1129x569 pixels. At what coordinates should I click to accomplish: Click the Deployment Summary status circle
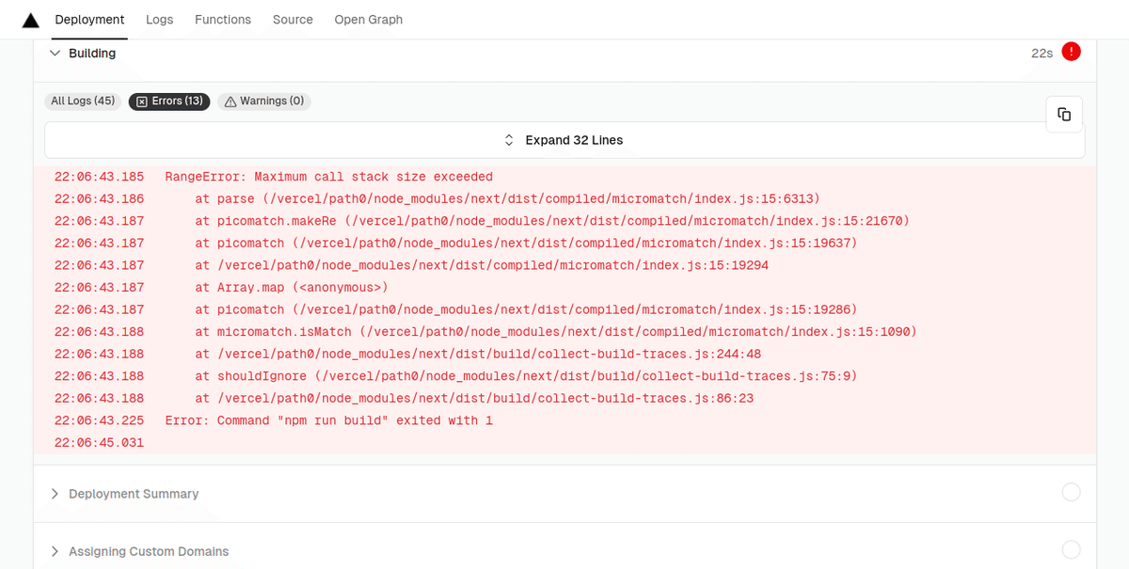click(x=1071, y=492)
